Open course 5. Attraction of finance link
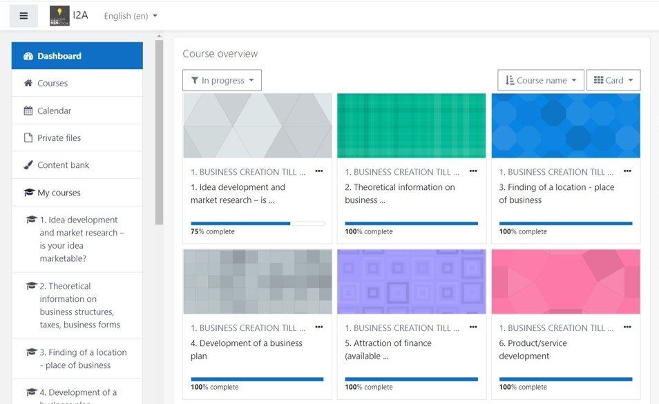Viewport: 659px width, 404px height. (x=388, y=349)
